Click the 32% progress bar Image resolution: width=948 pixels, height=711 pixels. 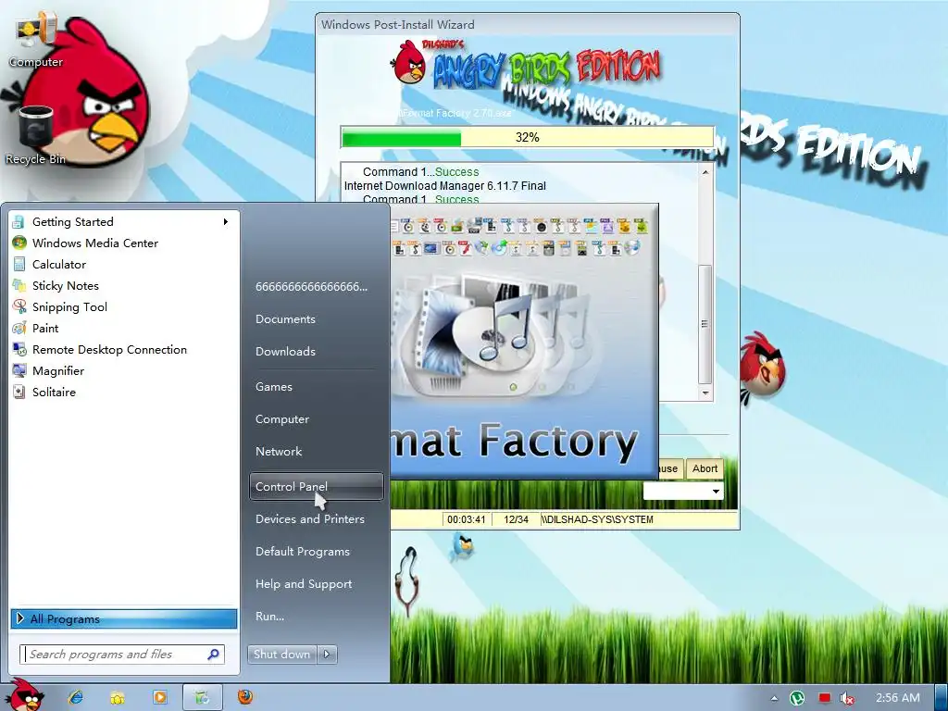pos(527,137)
